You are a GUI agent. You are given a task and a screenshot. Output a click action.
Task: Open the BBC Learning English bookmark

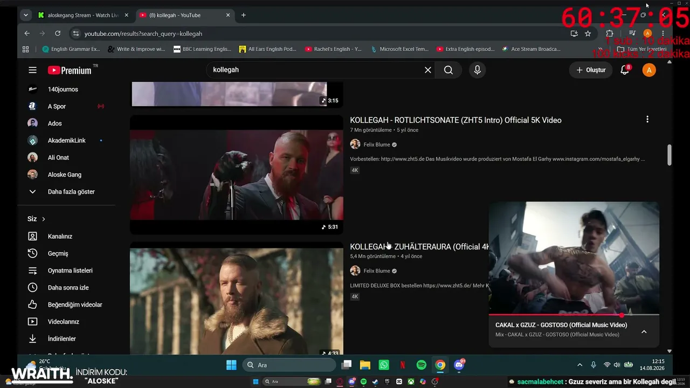coord(202,49)
